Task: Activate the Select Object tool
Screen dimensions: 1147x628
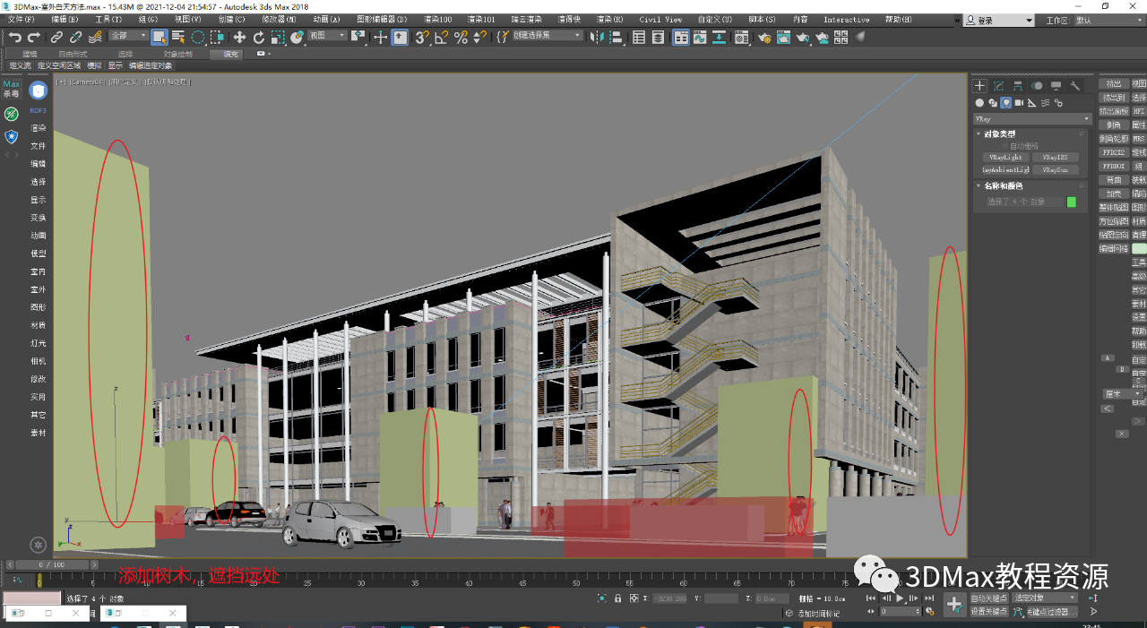Action: click(x=160, y=37)
